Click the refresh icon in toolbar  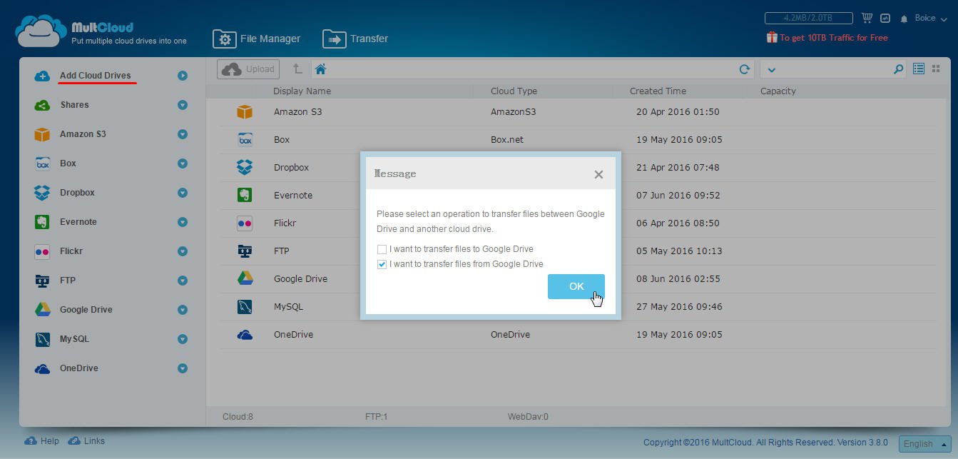coord(744,69)
